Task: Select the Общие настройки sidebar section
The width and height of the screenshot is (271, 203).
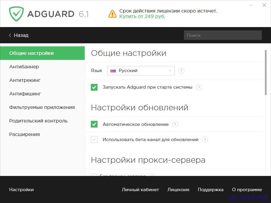Action: click(x=42, y=53)
